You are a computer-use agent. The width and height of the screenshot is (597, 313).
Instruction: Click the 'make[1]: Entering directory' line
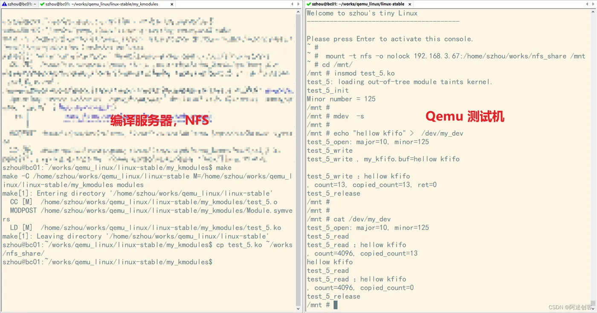click(x=137, y=193)
